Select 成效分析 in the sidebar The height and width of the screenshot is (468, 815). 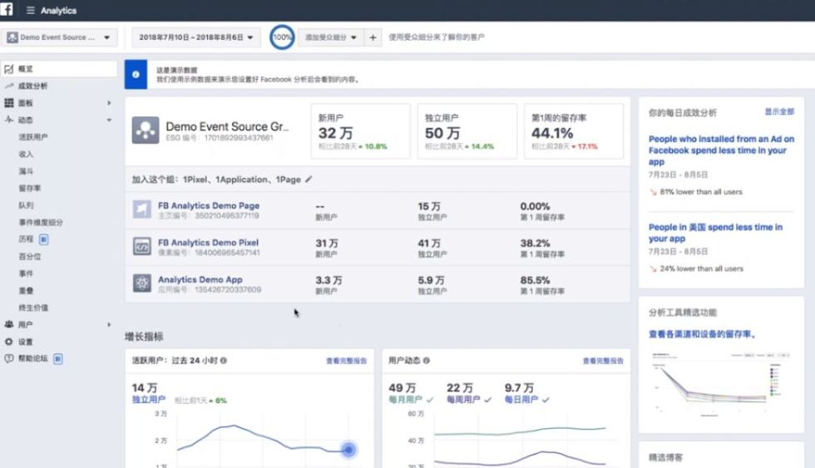(32, 86)
